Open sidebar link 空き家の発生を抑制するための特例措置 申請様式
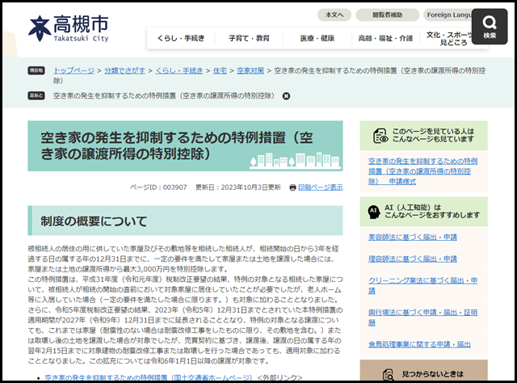Viewport: 517px width, 383px height. 422,171
